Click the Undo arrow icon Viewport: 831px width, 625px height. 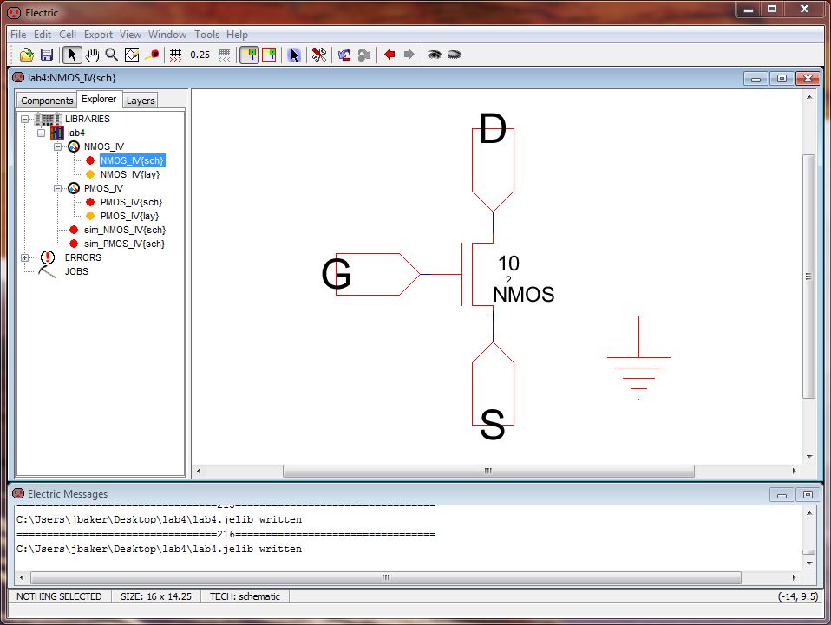(x=344, y=55)
